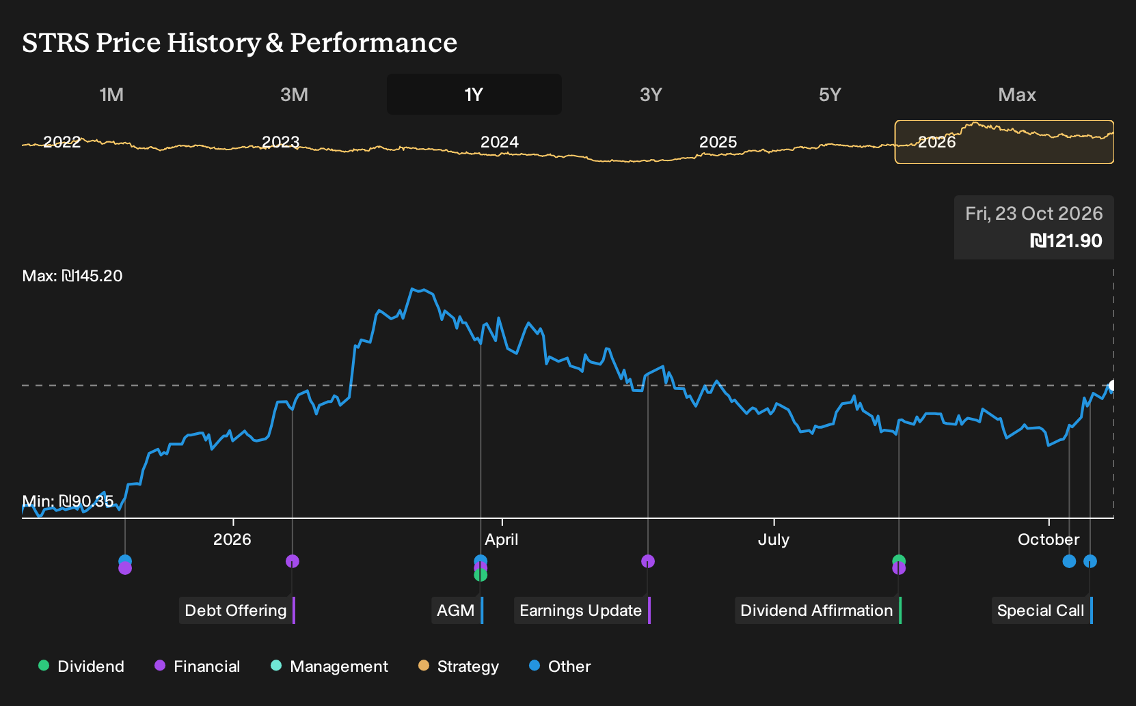The image size is (1136, 706).
Task: Open the AGM event label
Action: [457, 610]
